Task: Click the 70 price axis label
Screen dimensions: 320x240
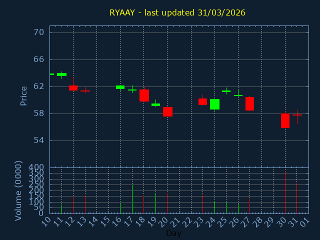Action: pyautogui.click(x=39, y=32)
